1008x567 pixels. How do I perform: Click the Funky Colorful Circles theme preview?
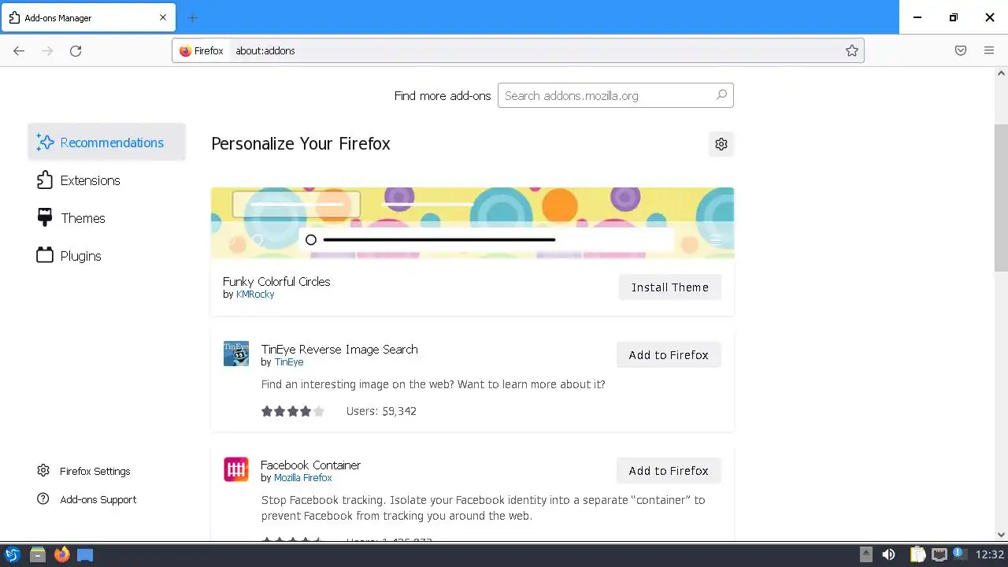(x=472, y=223)
